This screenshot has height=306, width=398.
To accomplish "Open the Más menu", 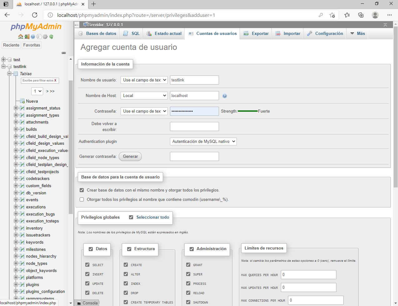I will [x=357, y=33].
